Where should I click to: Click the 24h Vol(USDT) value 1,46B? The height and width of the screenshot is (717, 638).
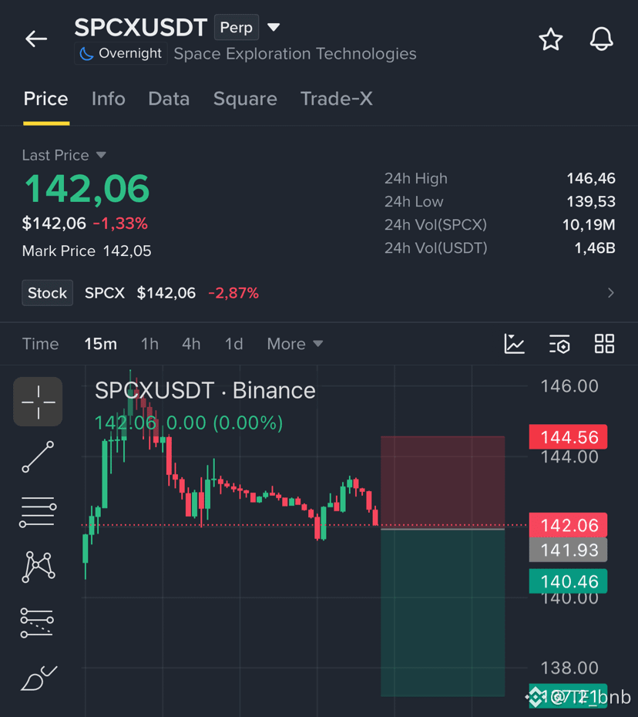coord(595,248)
